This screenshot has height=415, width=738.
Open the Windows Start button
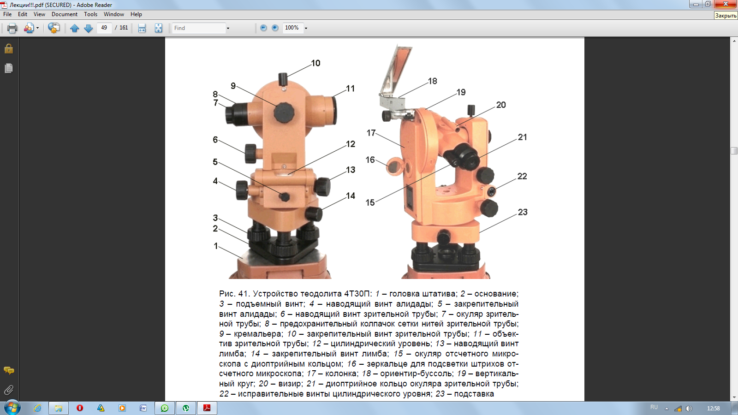[x=12, y=408]
